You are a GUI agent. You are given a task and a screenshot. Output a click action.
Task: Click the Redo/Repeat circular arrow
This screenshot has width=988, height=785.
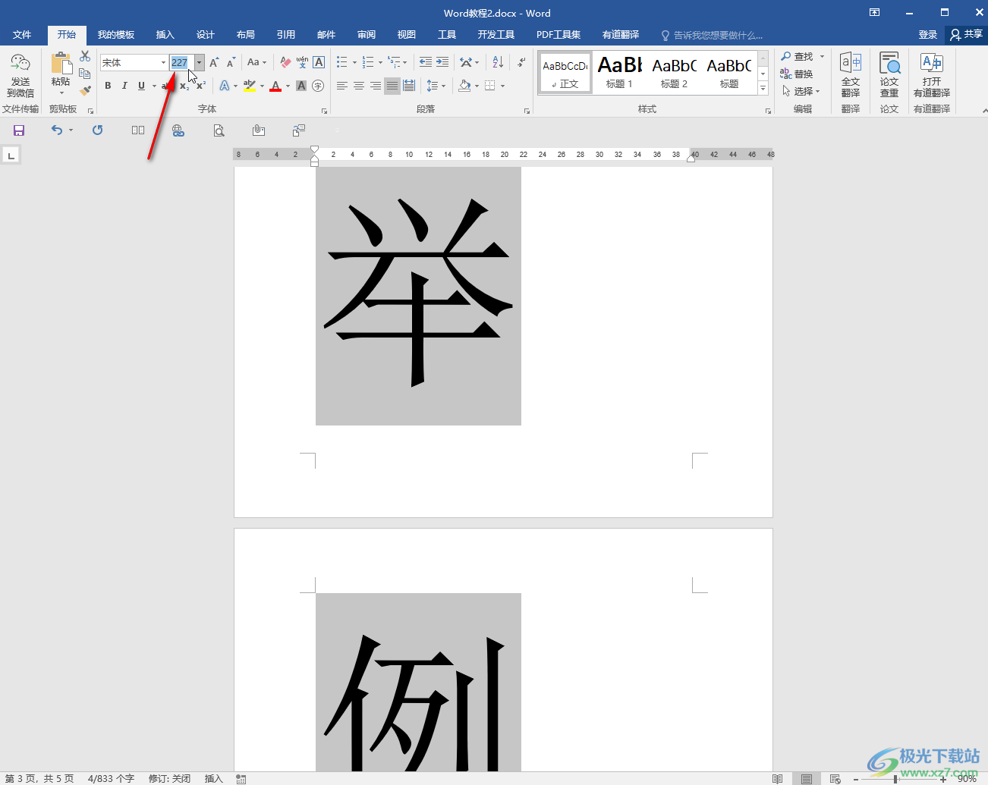pos(98,130)
